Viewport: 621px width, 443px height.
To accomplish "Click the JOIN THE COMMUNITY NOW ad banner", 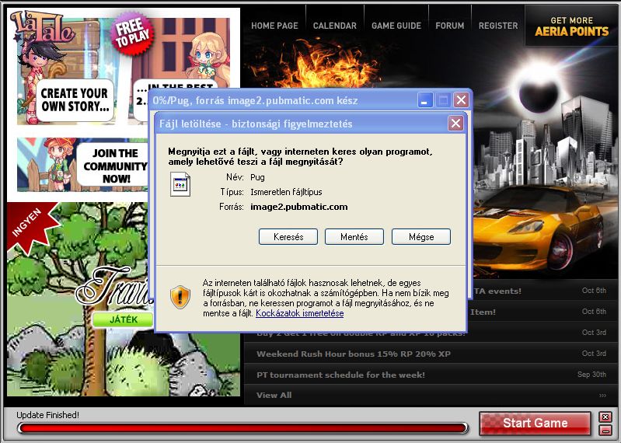I will click(82, 165).
